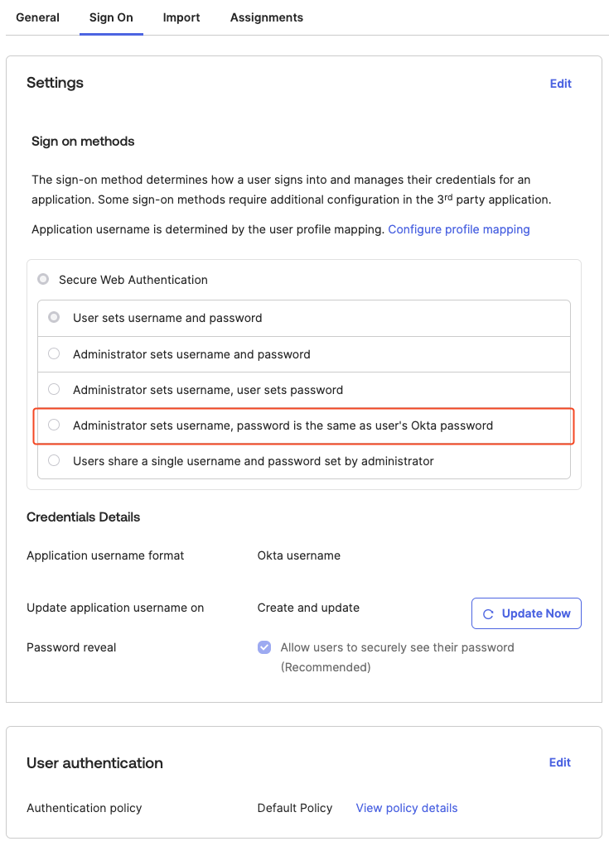Click the Update Now button

(526, 613)
